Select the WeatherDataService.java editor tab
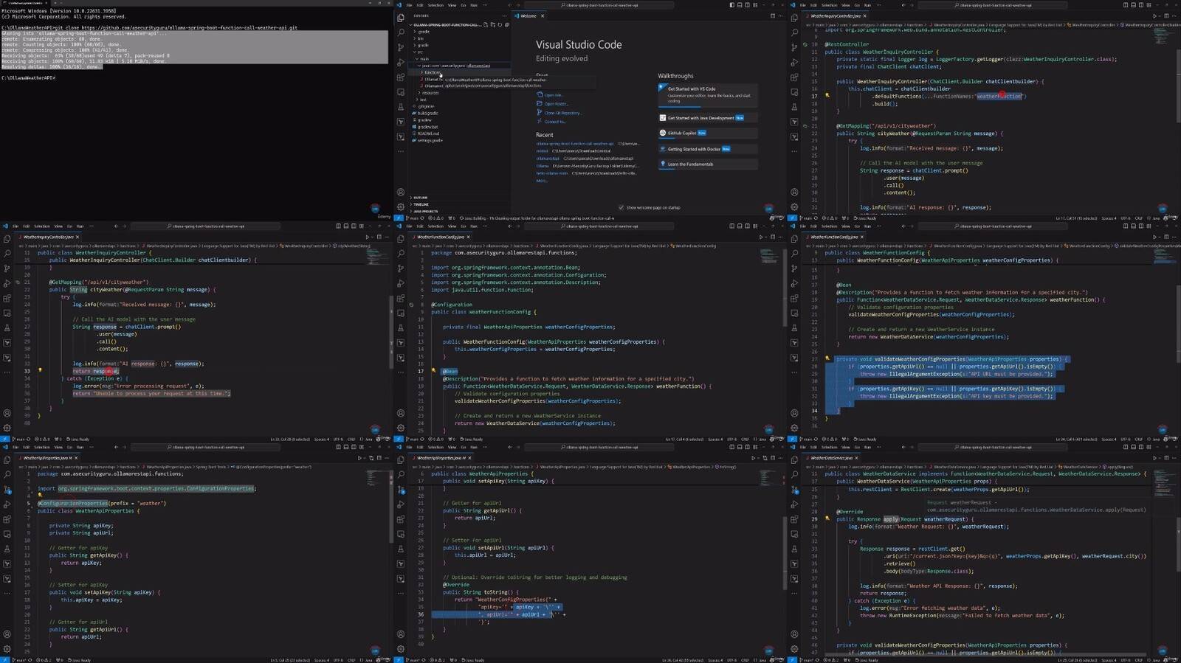Screen dimensions: 1181x663 coord(831,458)
